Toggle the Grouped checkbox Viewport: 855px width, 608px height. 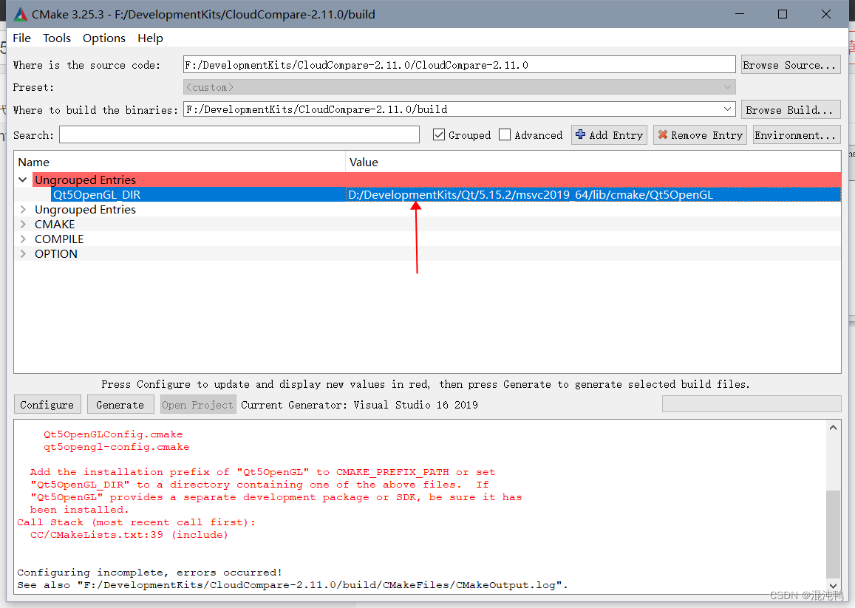439,134
